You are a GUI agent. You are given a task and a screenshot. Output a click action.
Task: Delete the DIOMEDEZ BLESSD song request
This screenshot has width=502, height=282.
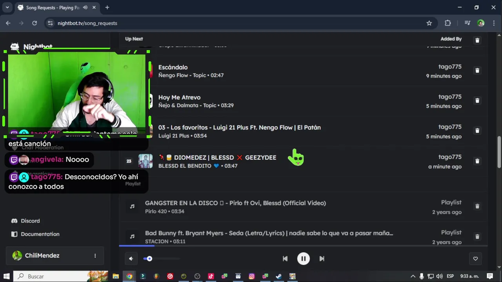tap(477, 161)
